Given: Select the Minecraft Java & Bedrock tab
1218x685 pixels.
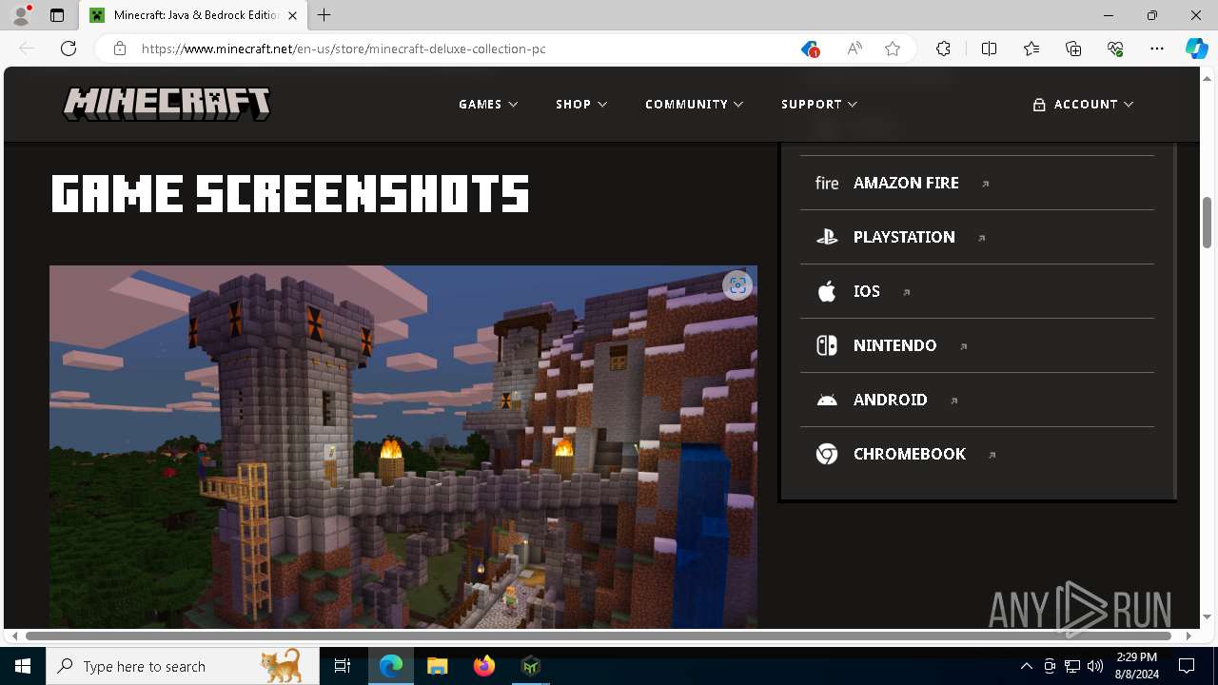Looking at the screenshot, I should (x=193, y=15).
